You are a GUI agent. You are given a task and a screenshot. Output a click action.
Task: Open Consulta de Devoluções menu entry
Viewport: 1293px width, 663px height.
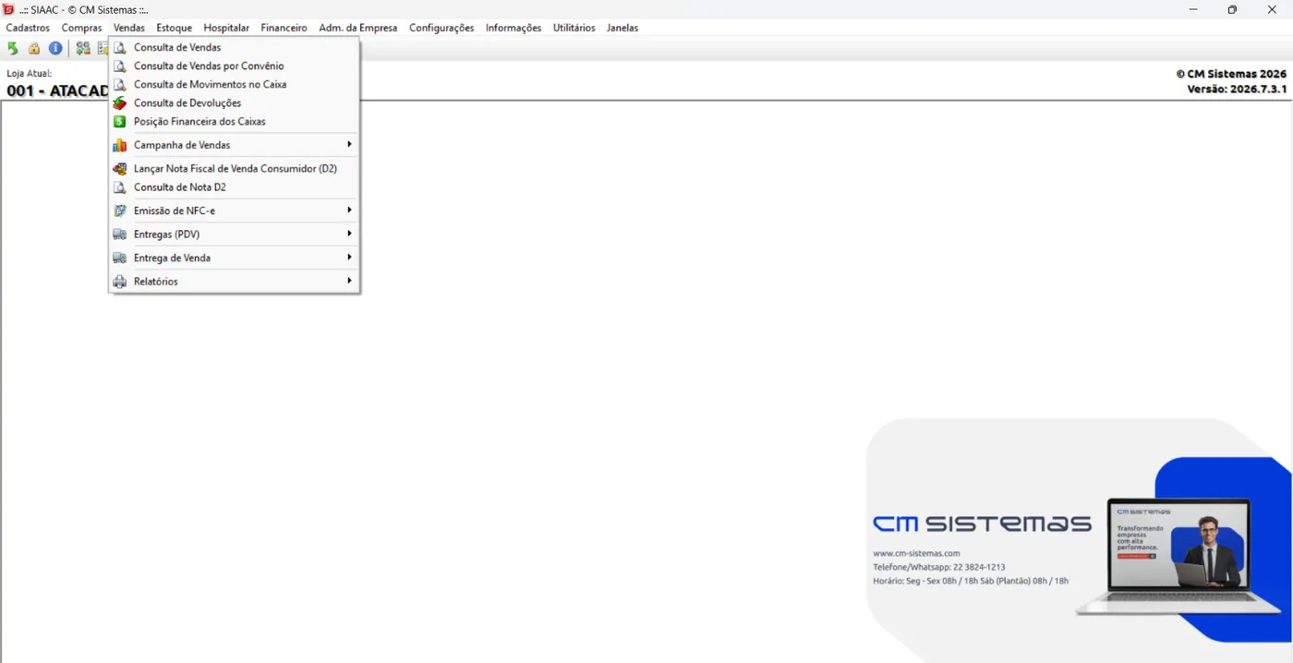tap(234, 103)
